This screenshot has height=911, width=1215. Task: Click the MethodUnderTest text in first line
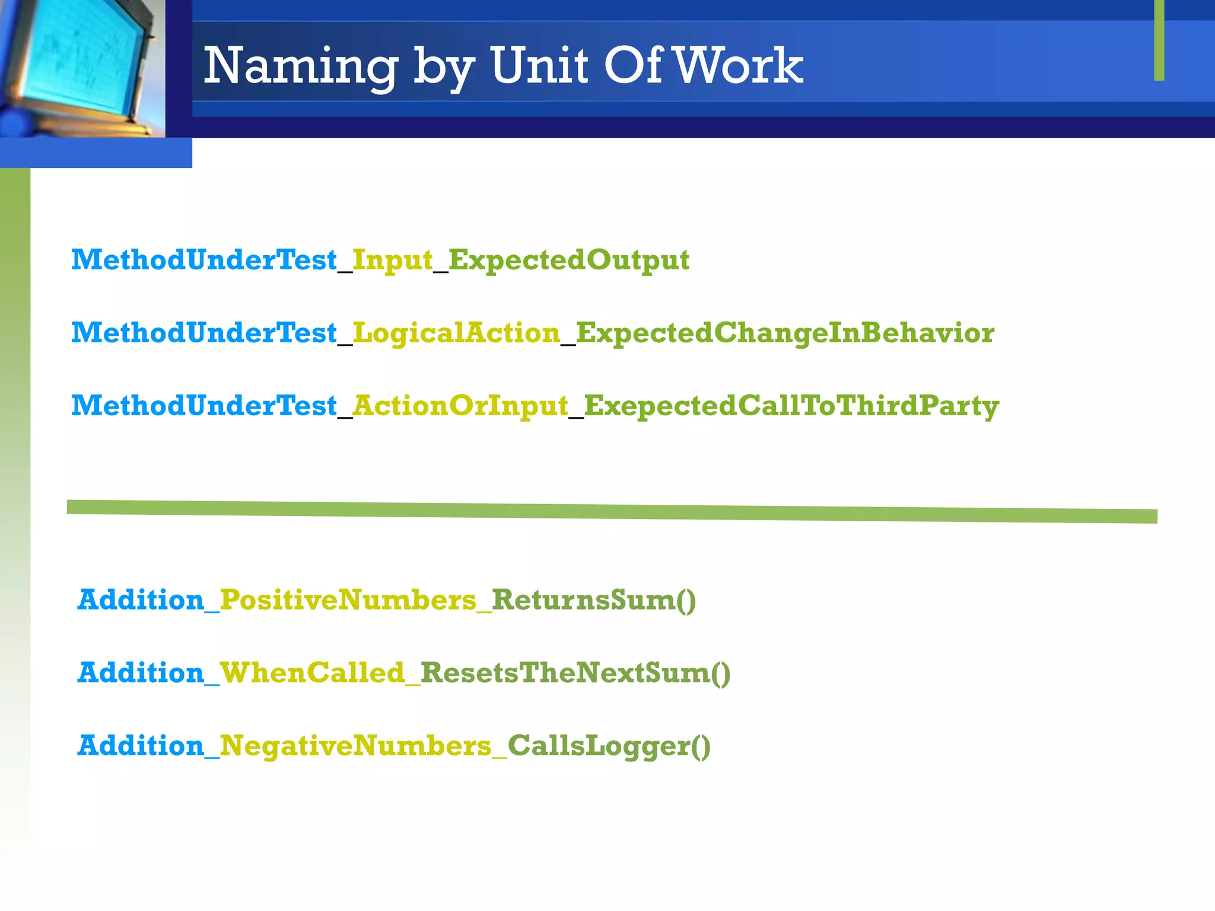click(x=203, y=260)
